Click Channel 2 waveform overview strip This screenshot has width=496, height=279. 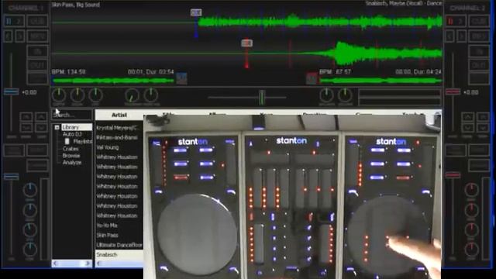click(381, 81)
